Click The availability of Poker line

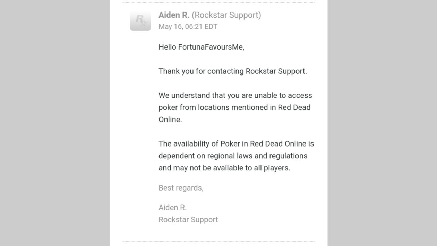pos(236,144)
